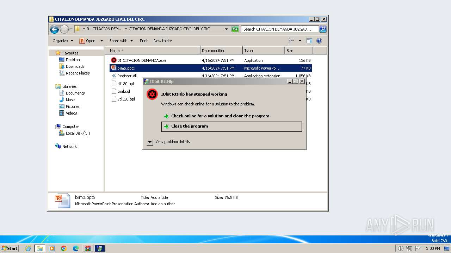Screen dimensions: 451x253
Task: Click New folder in the toolbar
Action: [163, 41]
